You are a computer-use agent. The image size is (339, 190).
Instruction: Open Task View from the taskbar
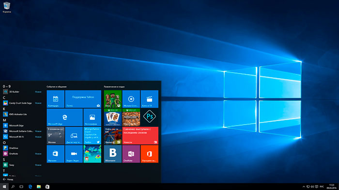coord(21,187)
